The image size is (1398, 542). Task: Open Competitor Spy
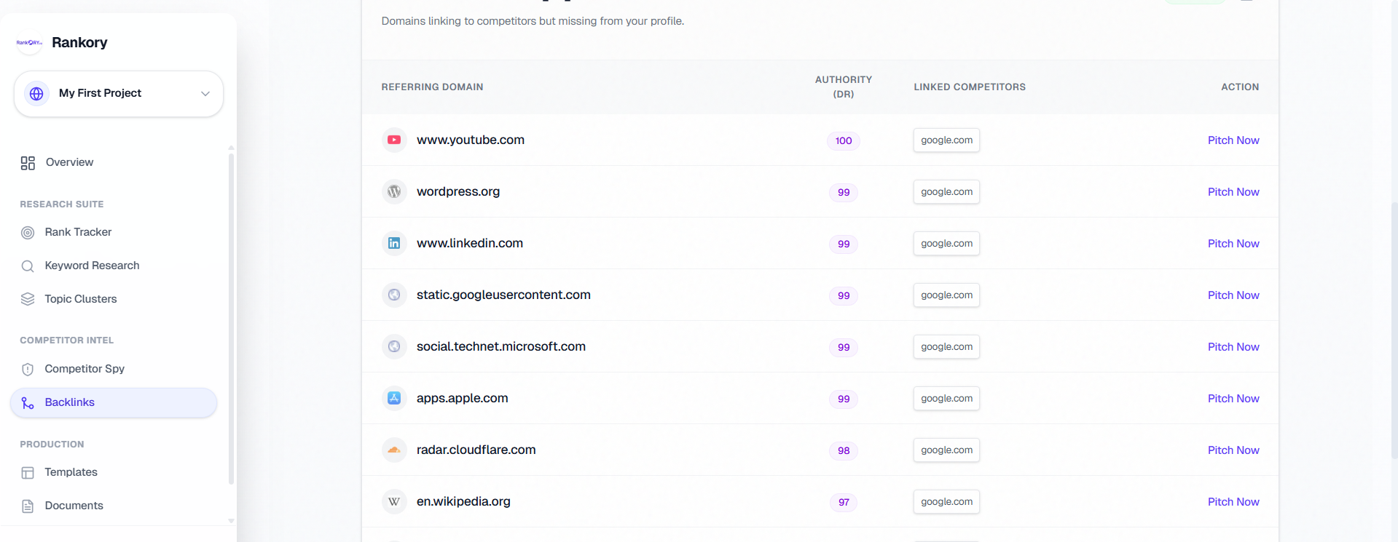85,369
